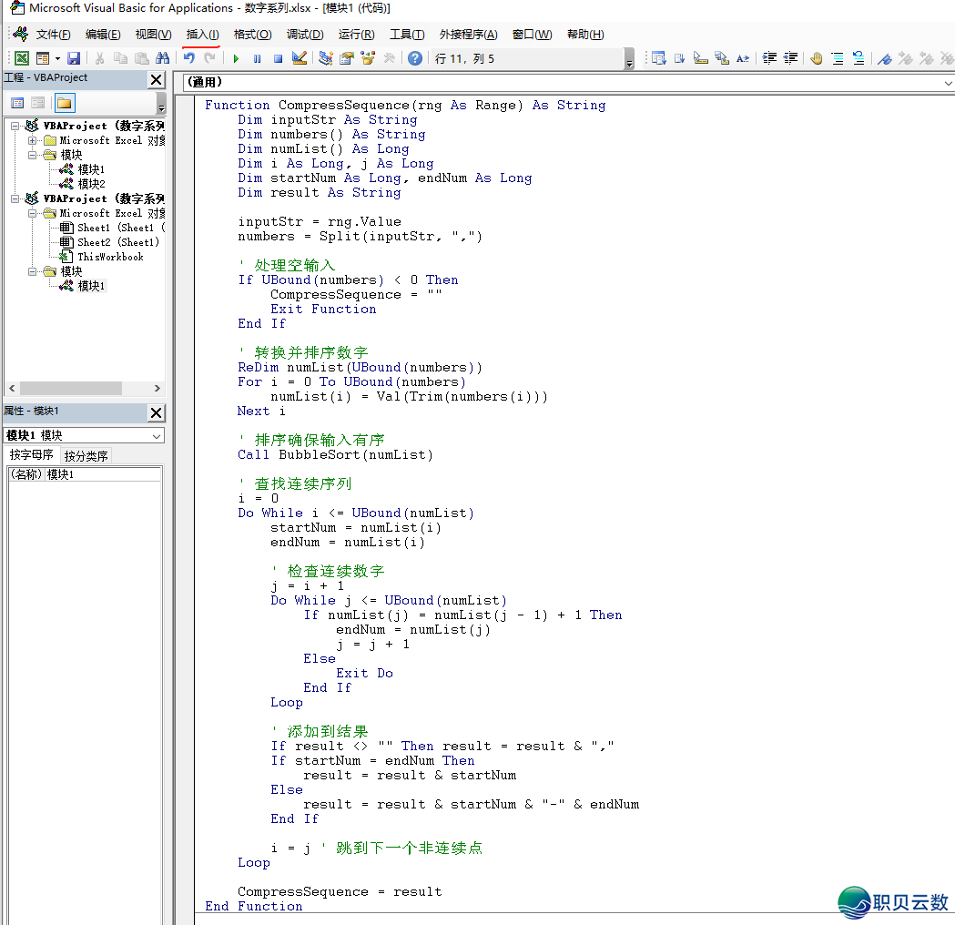
Task: Toggle Folders view in project panel
Action: pos(64,103)
